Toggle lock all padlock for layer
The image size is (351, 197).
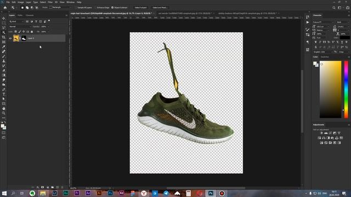pos(32,32)
